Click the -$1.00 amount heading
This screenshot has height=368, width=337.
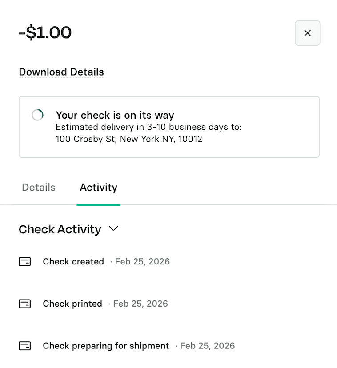point(45,33)
